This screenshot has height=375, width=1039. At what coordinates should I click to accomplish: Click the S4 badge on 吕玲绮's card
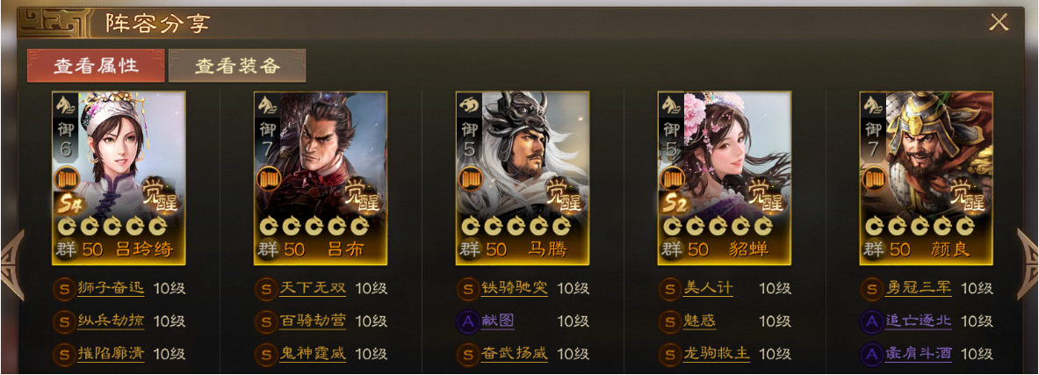point(69,202)
